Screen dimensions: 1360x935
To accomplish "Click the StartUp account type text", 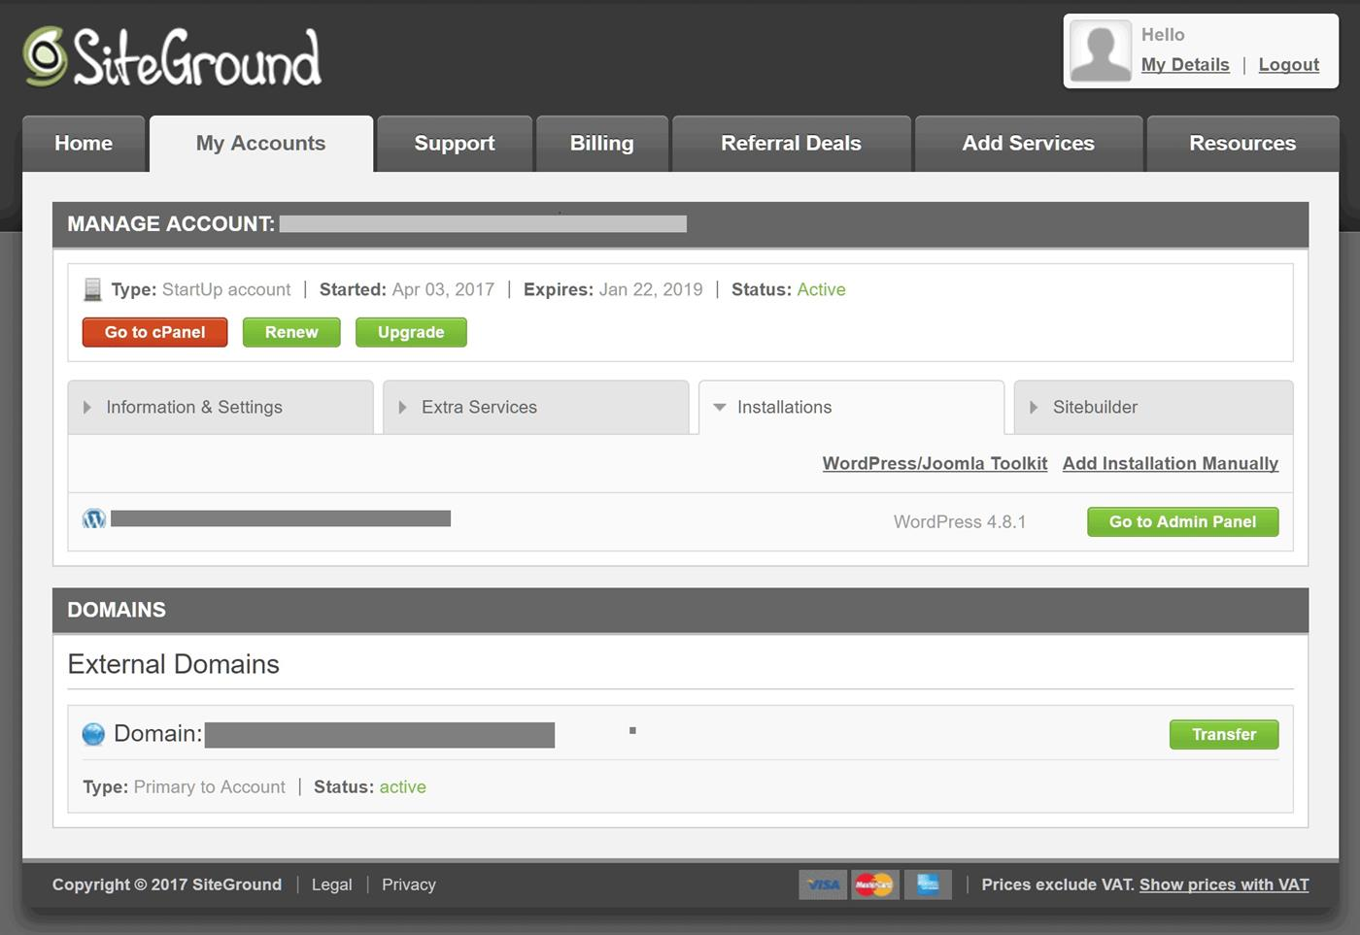I will [226, 289].
